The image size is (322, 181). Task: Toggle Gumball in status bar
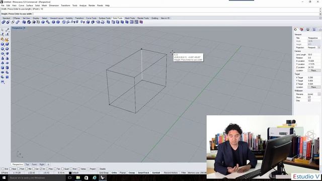pyautogui.click(x=156, y=173)
